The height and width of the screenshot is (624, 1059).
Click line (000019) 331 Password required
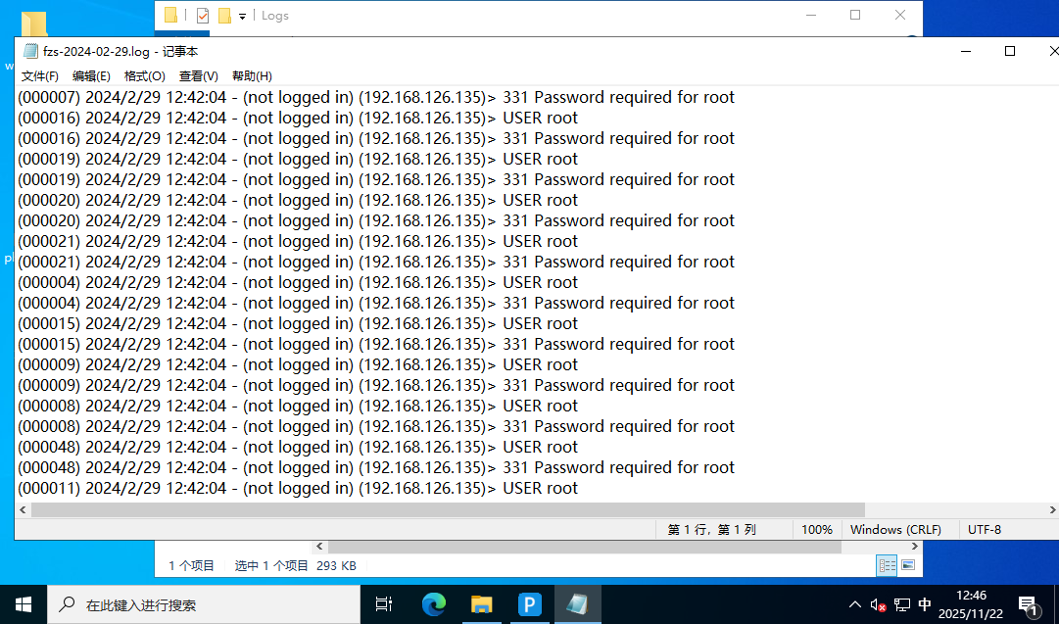(376, 179)
